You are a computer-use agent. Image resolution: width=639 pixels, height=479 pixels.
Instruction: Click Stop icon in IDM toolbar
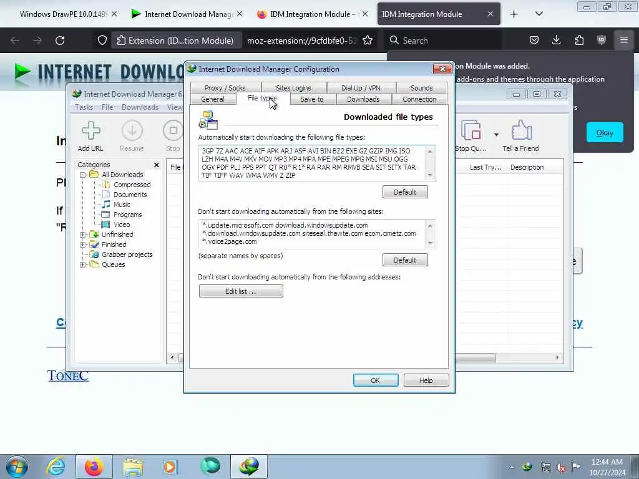coord(173,137)
